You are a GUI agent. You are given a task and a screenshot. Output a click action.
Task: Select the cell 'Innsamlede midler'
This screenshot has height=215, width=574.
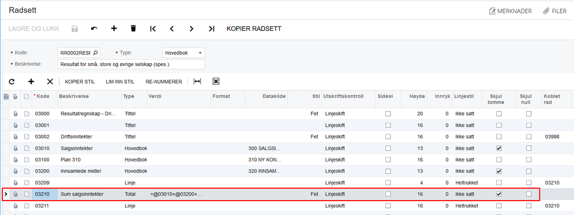81,171
